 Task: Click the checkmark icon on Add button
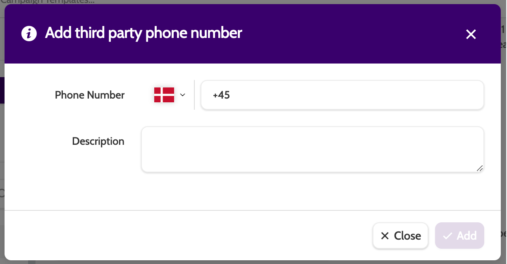[447, 236]
